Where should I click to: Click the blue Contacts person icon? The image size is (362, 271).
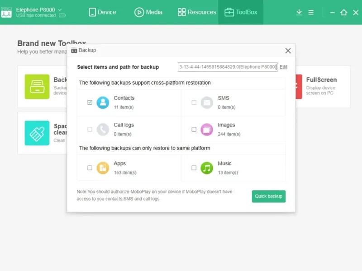click(103, 103)
